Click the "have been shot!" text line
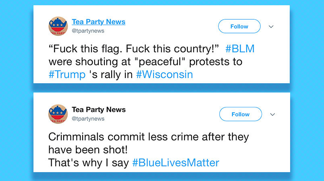The width and height of the screenshot is (324, 181). click(88, 150)
